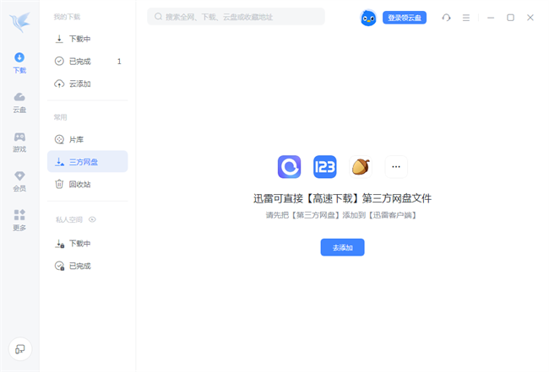Open the 回收站 recycle bin

point(79,184)
